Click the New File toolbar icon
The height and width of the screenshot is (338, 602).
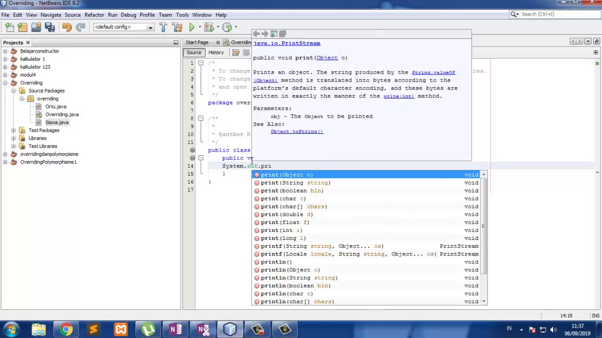pyautogui.click(x=9, y=27)
